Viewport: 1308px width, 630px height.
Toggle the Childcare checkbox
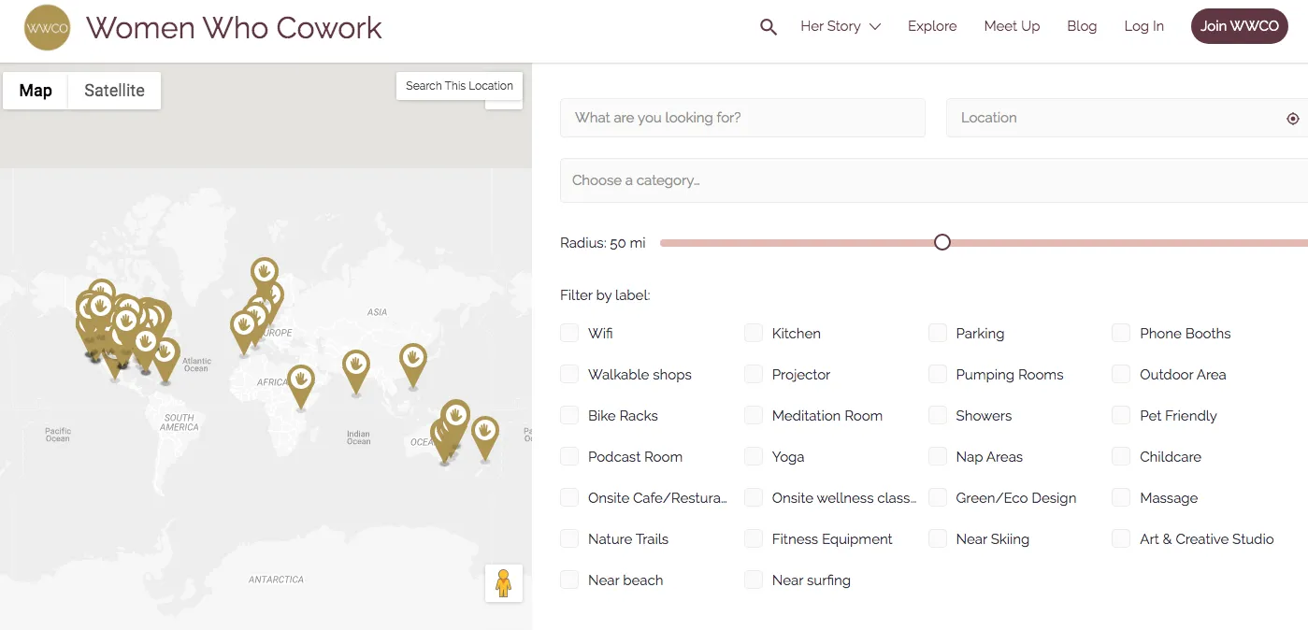click(x=1121, y=457)
